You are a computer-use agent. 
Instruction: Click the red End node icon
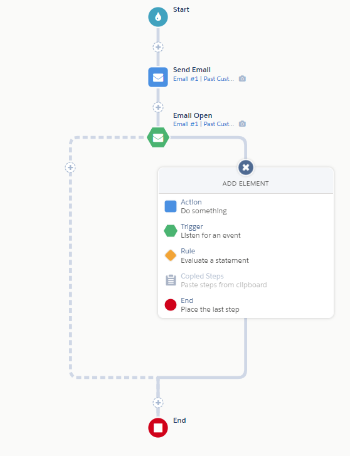pos(158,428)
